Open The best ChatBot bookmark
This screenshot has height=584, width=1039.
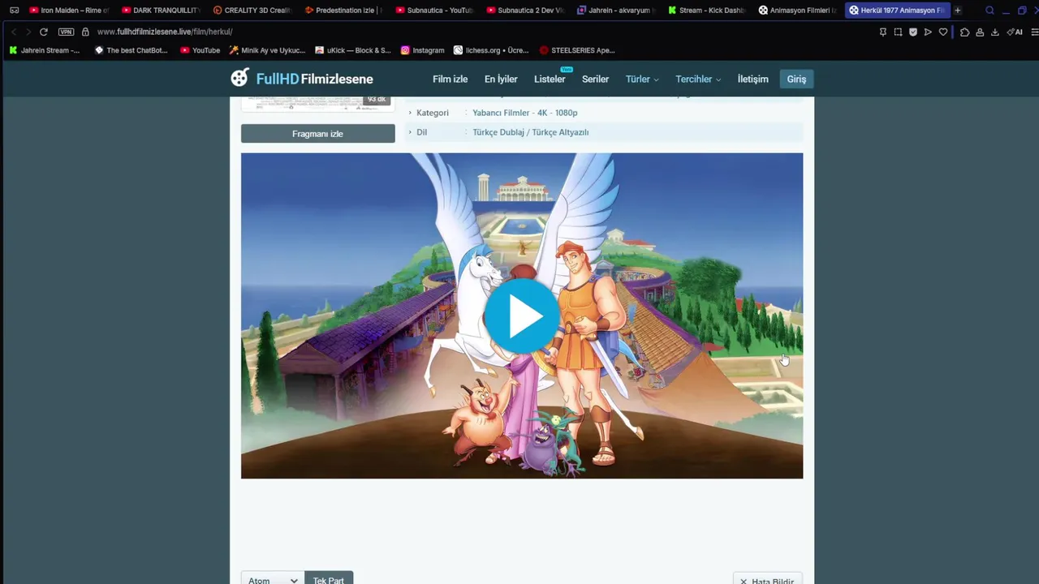(131, 50)
